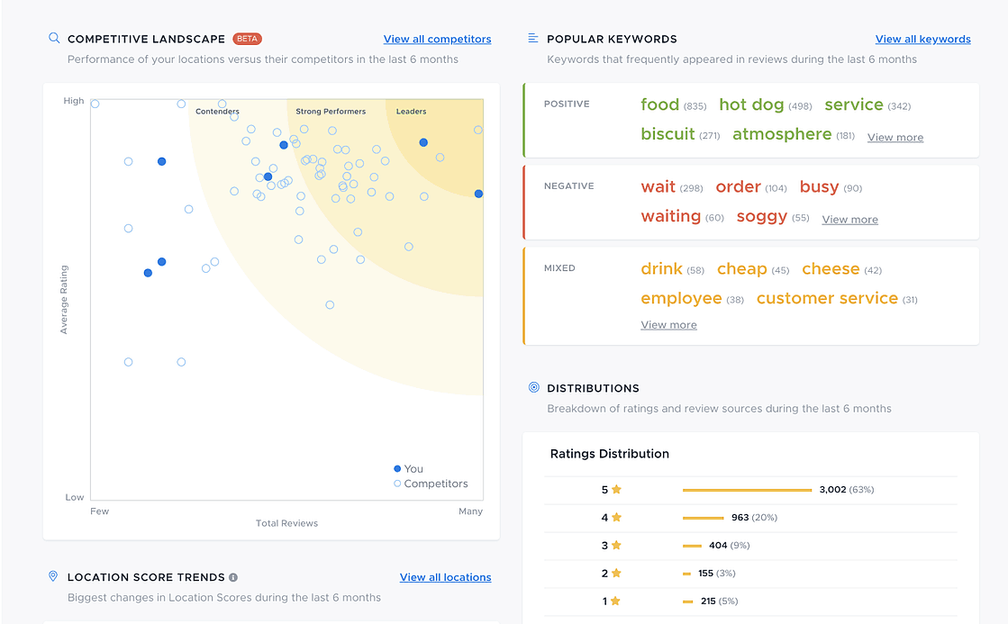The width and height of the screenshot is (1008, 624).
Task: Expand negative keywords with View more
Action: coord(849,220)
